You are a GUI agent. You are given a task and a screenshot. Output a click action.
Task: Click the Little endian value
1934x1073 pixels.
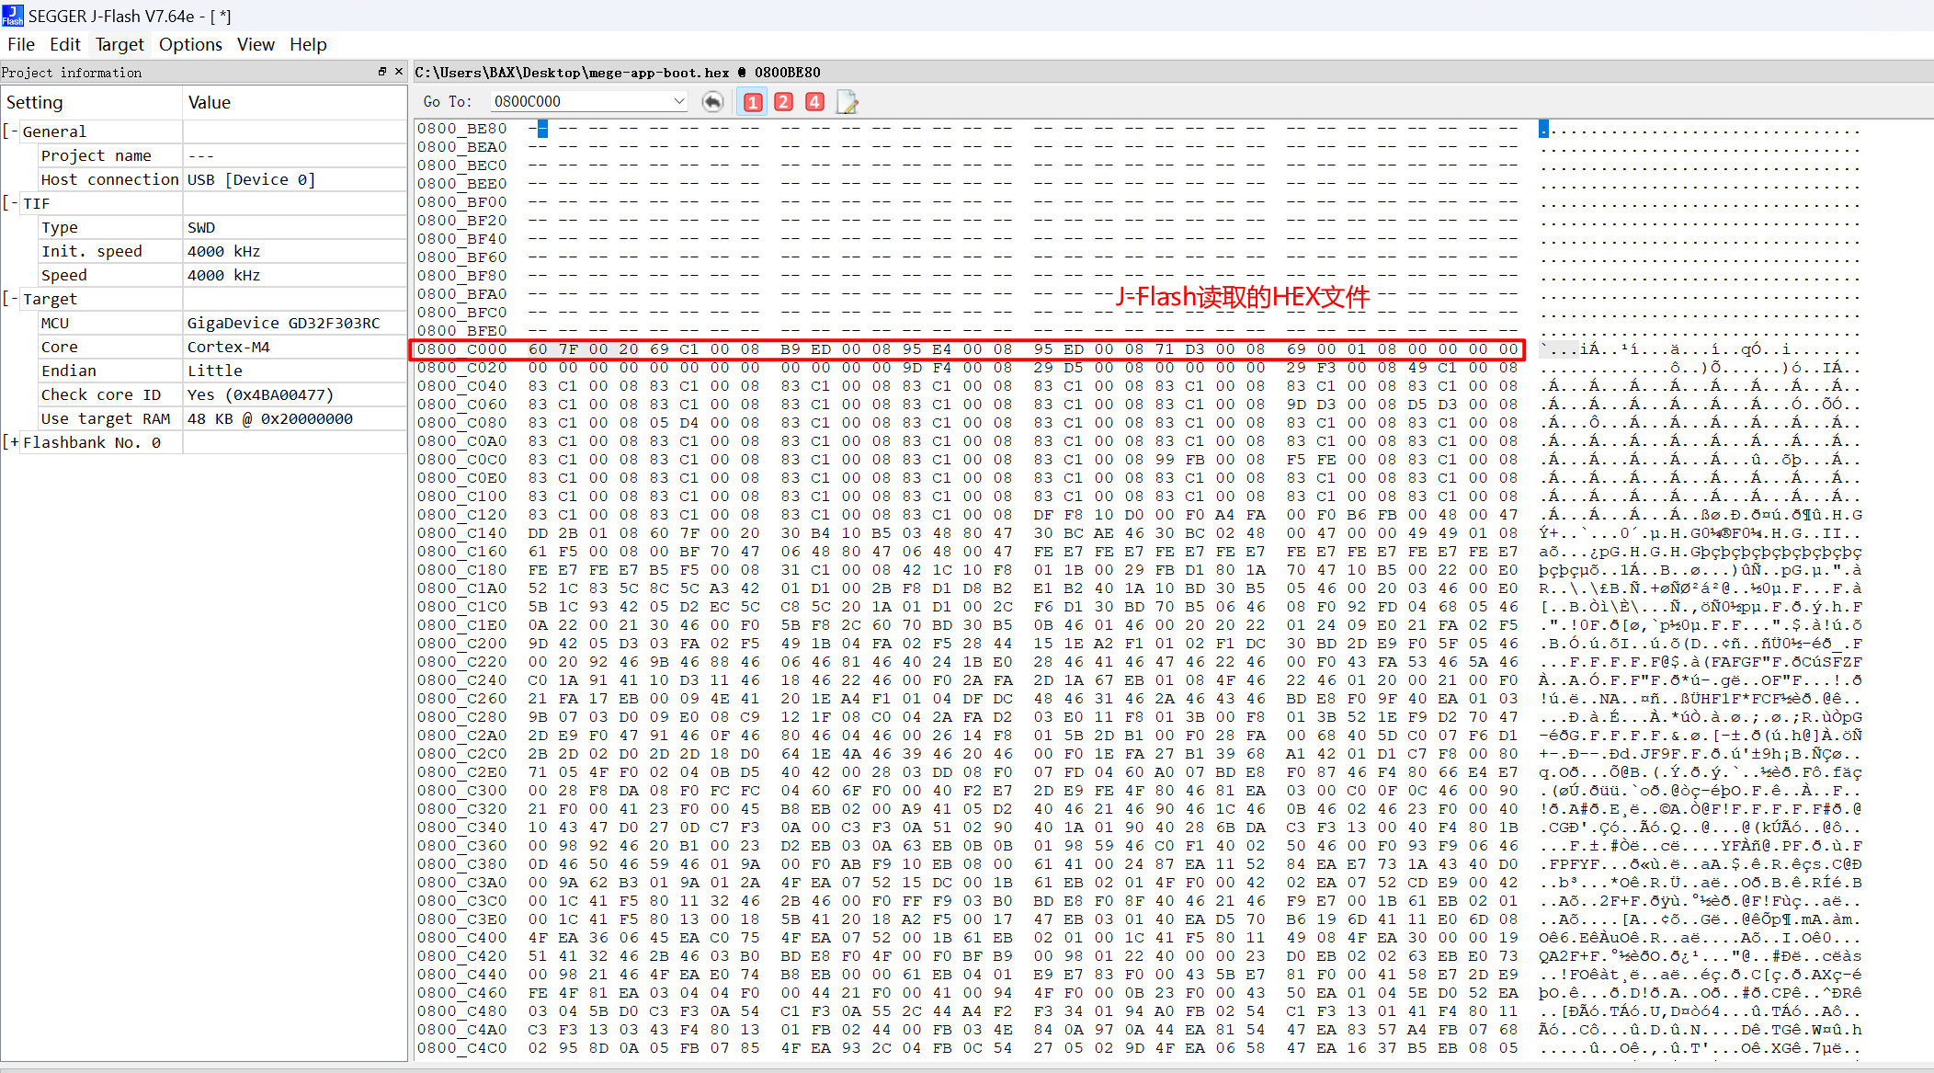pos(215,371)
